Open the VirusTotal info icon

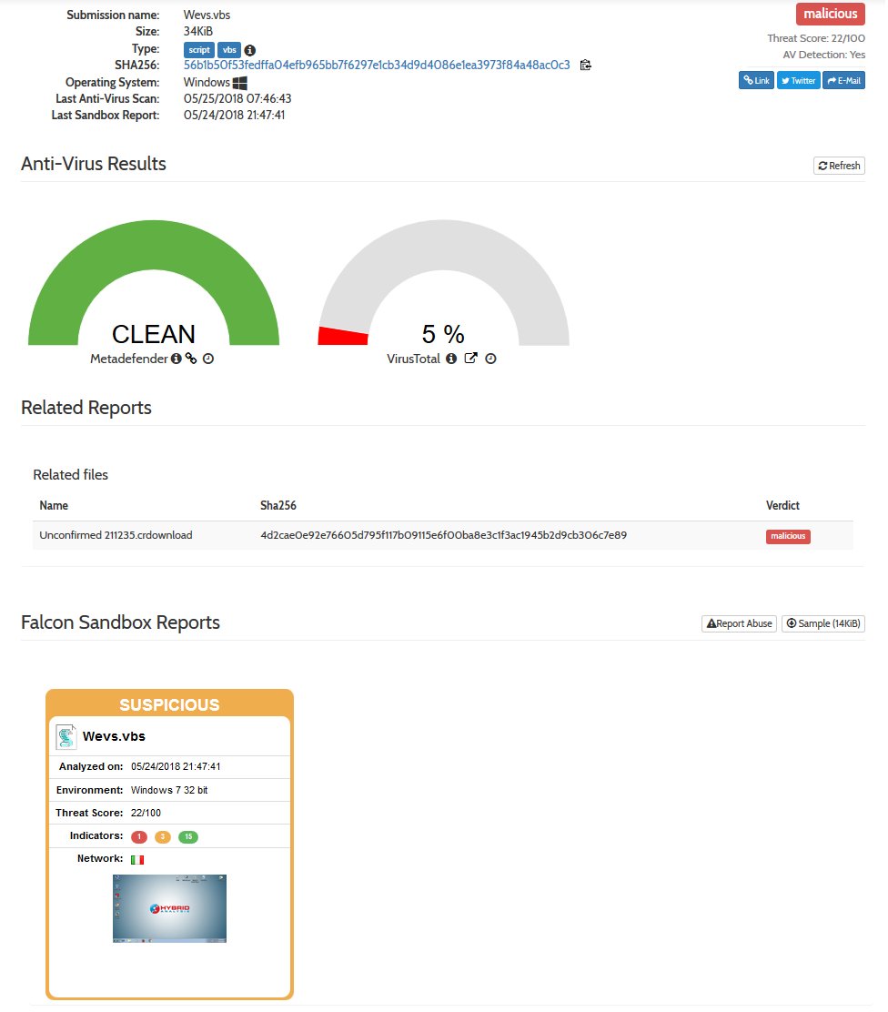tap(451, 359)
